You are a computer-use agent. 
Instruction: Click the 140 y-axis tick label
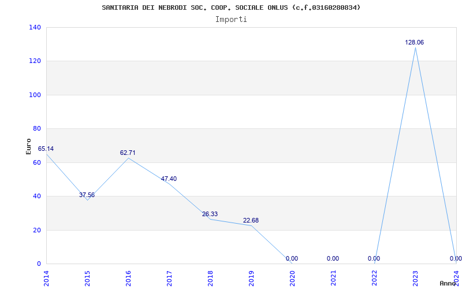35,27
